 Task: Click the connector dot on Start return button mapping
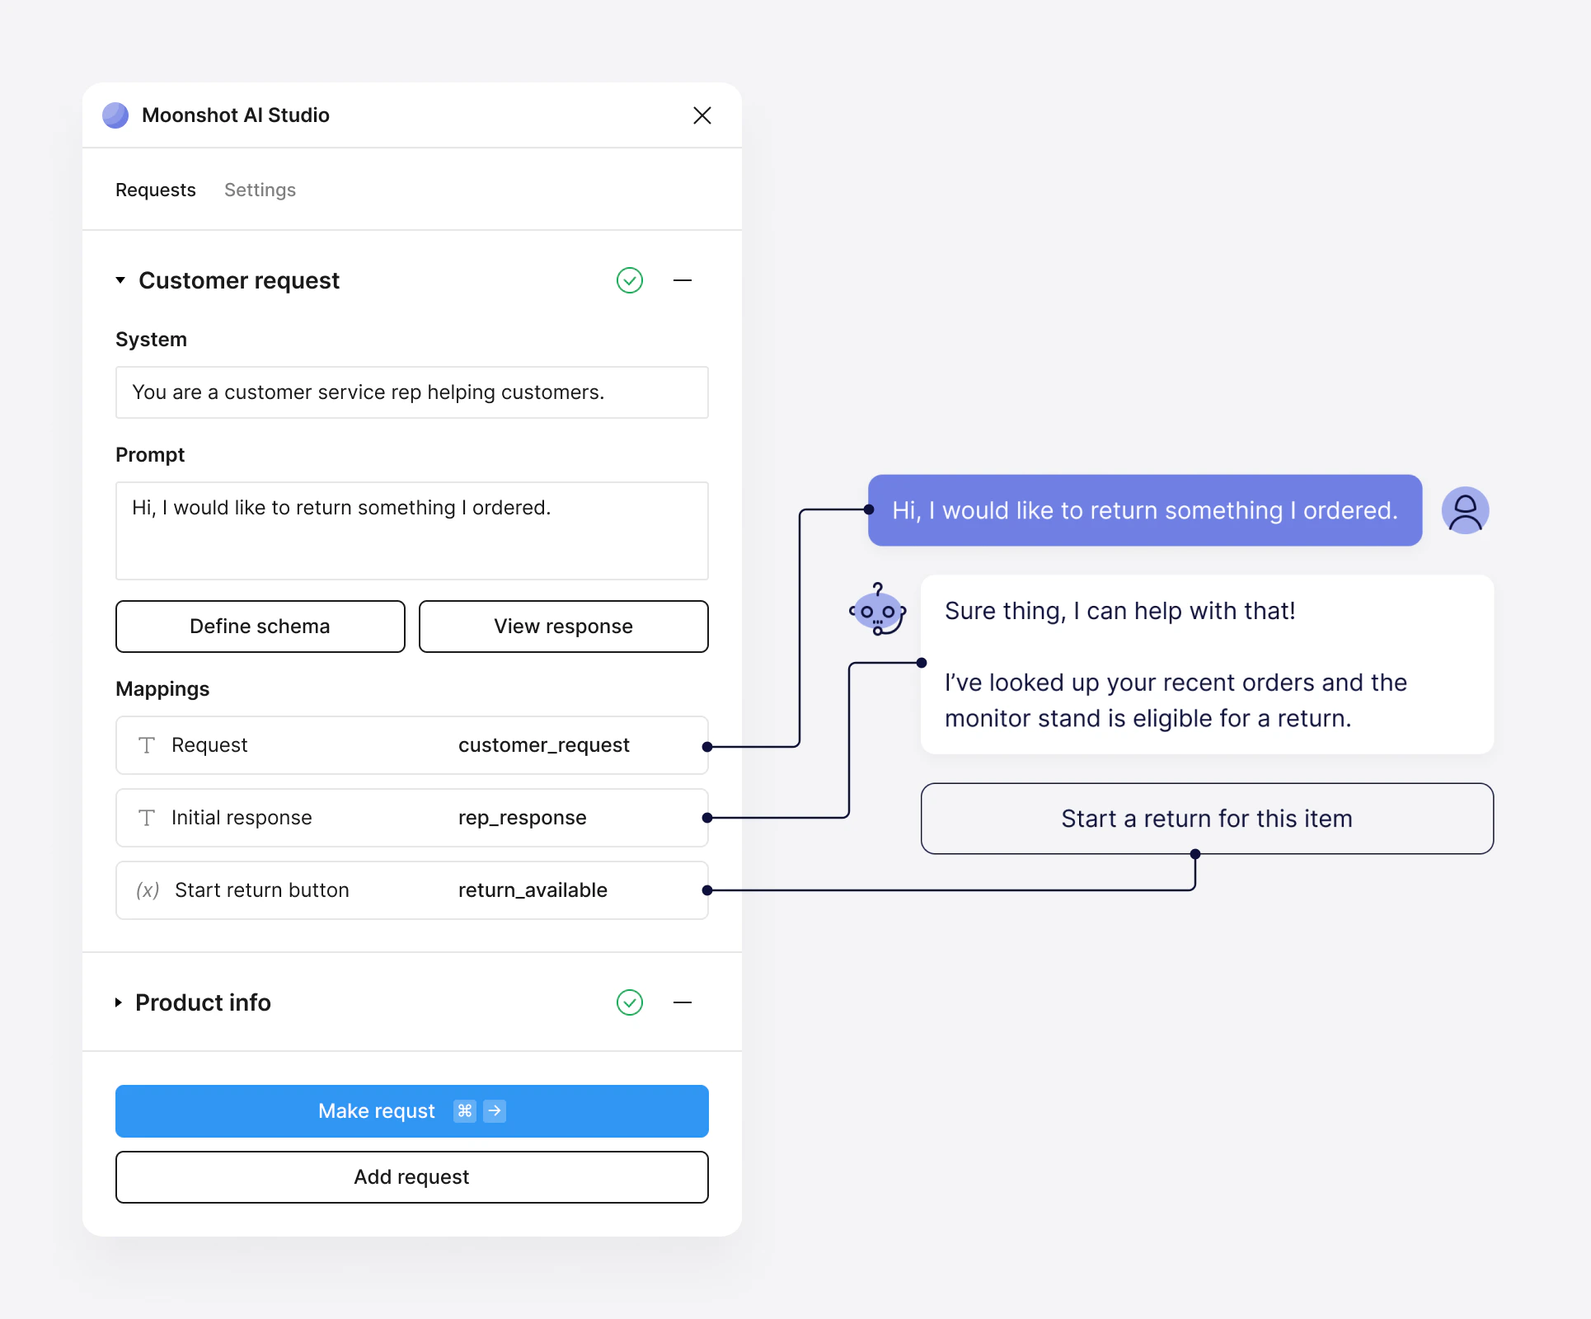click(707, 890)
